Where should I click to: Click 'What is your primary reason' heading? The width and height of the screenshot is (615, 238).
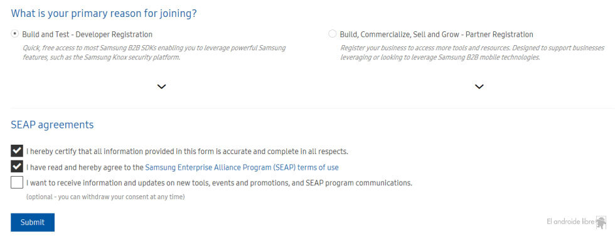tap(104, 14)
